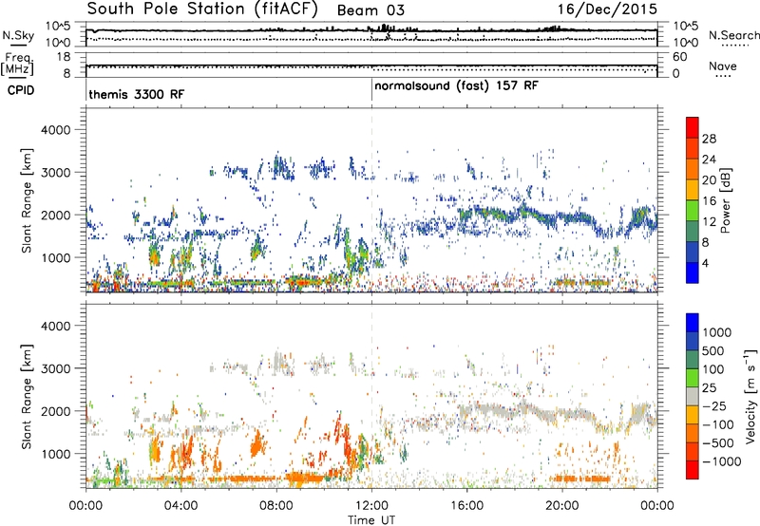Click the 'Nave' legend label
The width and height of the screenshot is (760, 526).
pos(723,66)
